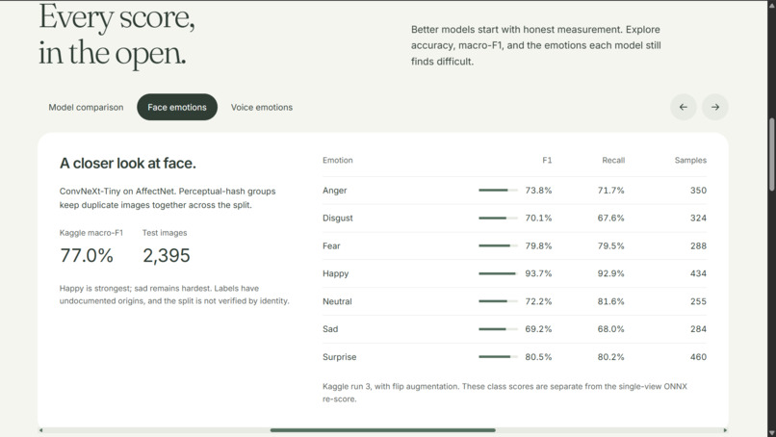Image resolution: width=776 pixels, height=437 pixels.
Task: Click the Anger row label
Action: point(334,191)
